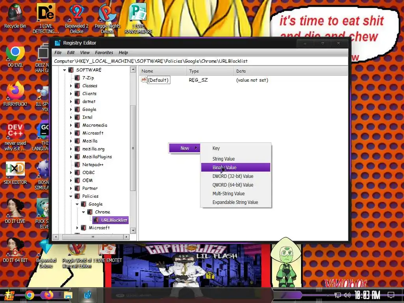Click the registry address bar path
Image resolution: width=404 pixels, height=303 pixels.
200,61
